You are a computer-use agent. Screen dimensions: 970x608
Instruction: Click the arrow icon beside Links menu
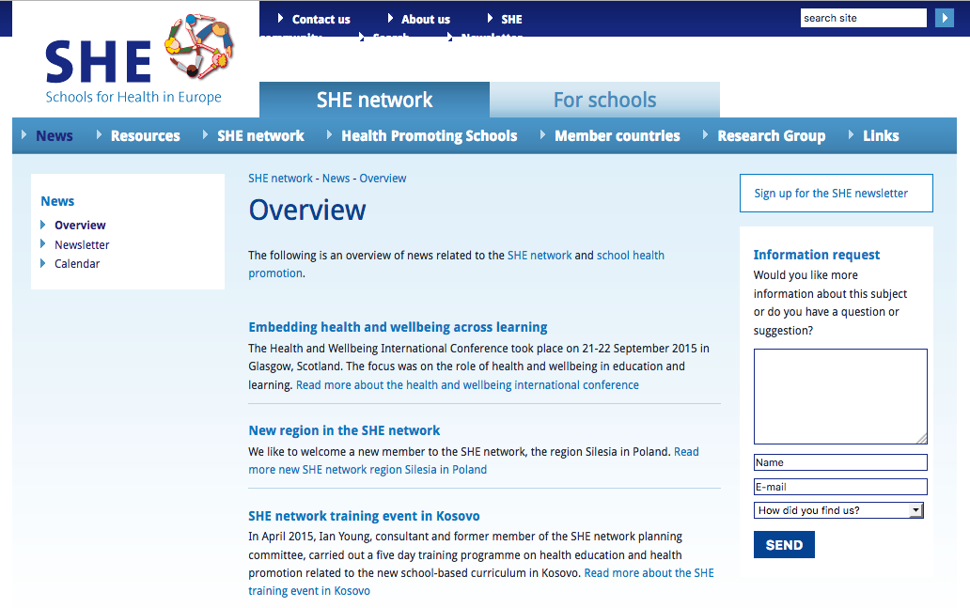tap(852, 134)
